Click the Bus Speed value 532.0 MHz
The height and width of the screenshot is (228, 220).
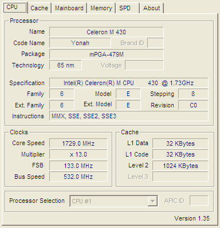[x=78, y=177]
